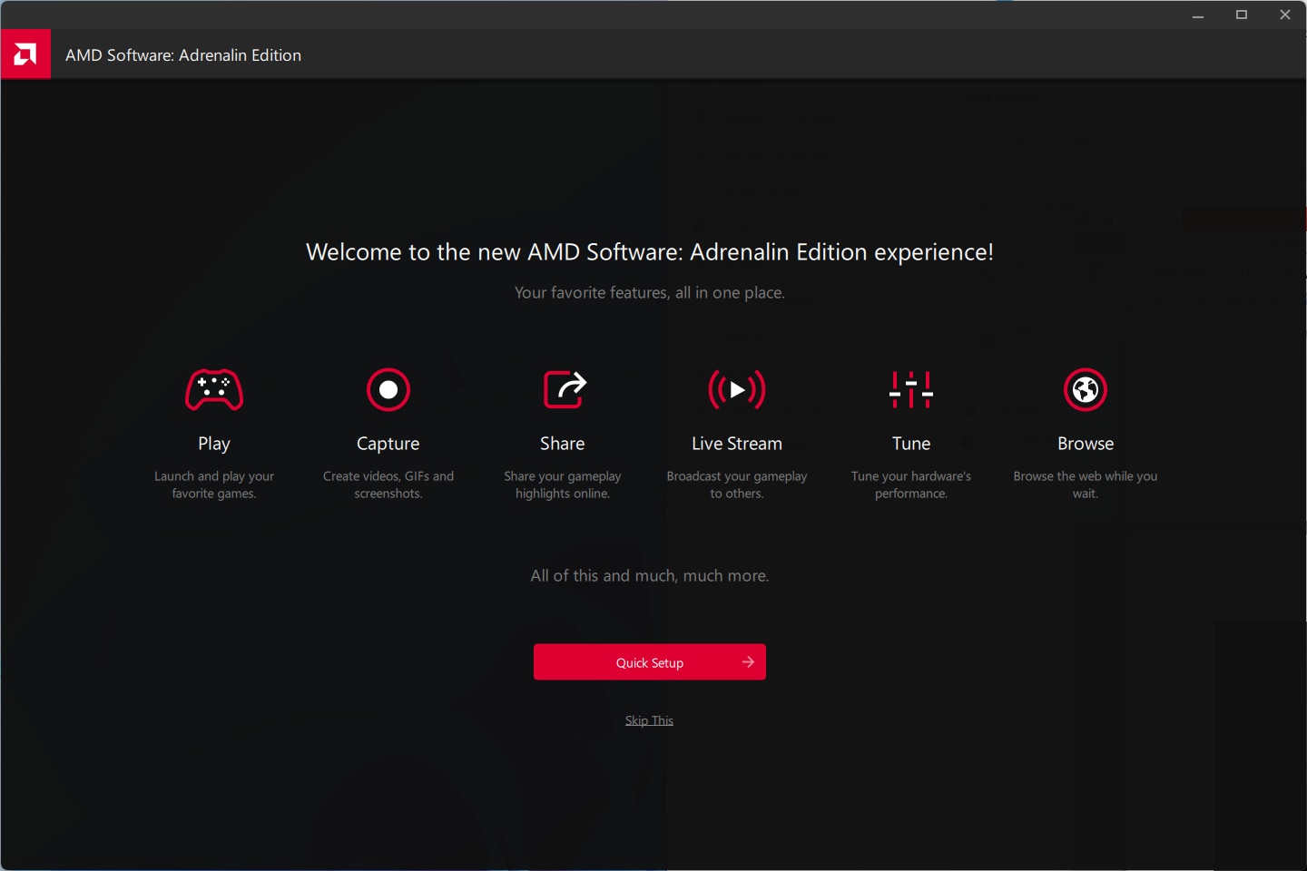This screenshot has height=871, width=1307.
Task: Click the Capture record icon
Action: (x=388, y=390)
